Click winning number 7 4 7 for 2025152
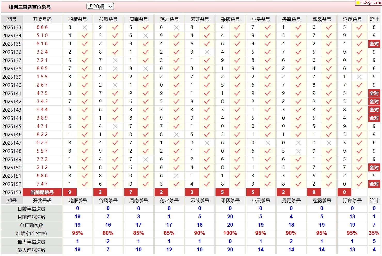Screen dimensions: 382x256 42,184
